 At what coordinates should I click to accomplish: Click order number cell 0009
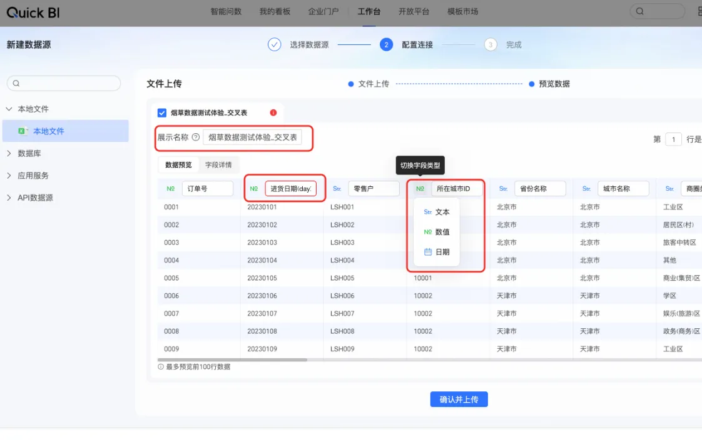171,349
